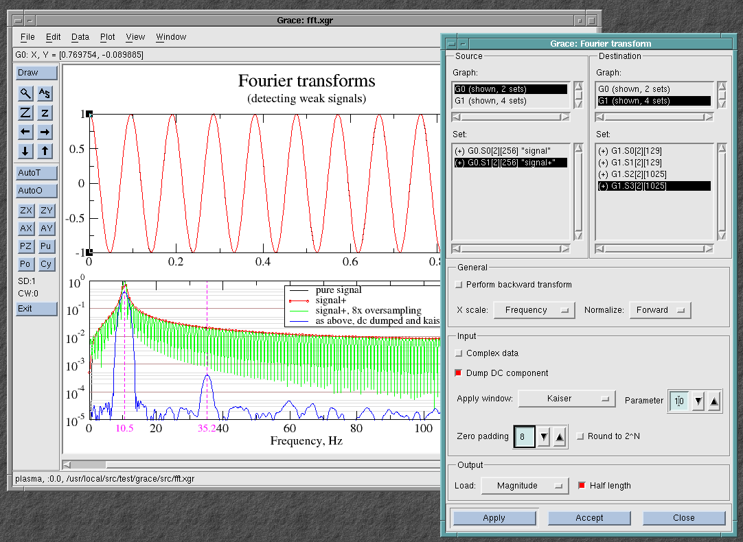Click the large Z zoom-in icon
Viewport: 743px width, 542px height.
click(x=26, y=113)
